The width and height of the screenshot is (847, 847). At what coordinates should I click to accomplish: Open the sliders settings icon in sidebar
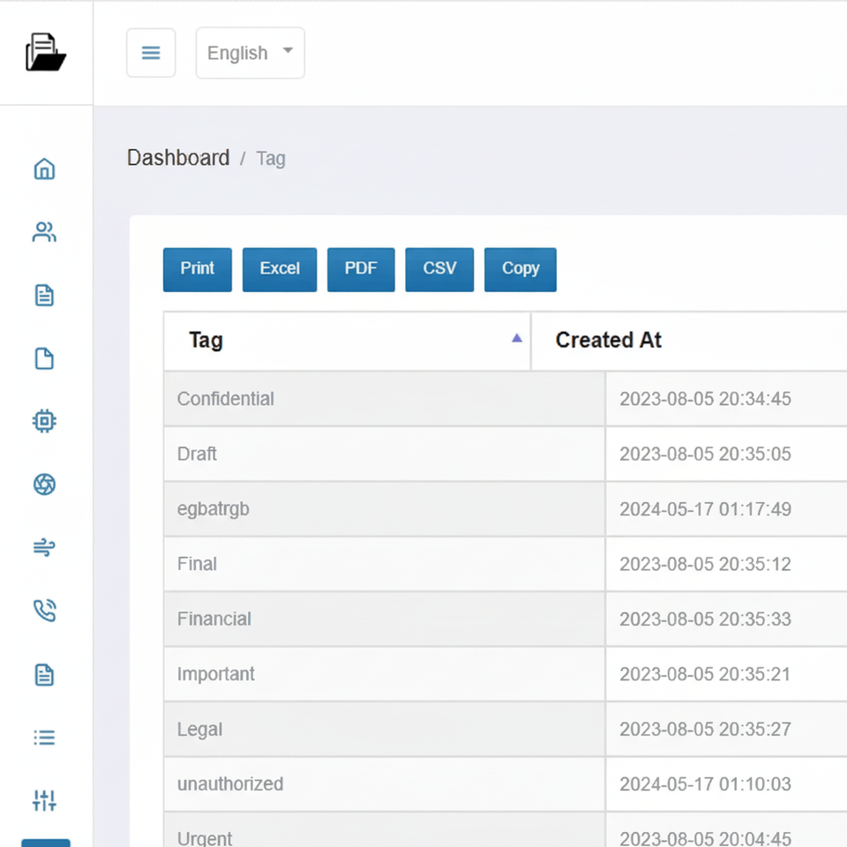click(44, 800)
